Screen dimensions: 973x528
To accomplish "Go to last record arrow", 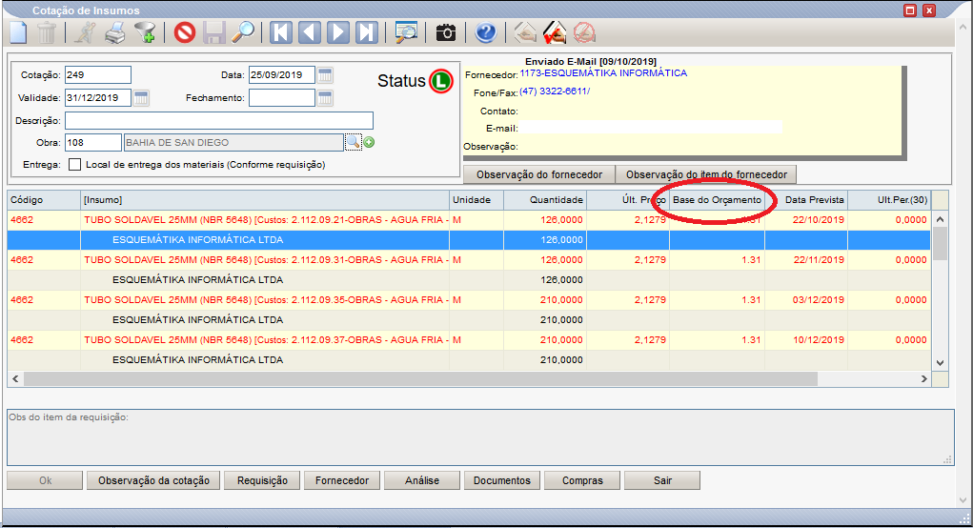I will pos(367,32).
